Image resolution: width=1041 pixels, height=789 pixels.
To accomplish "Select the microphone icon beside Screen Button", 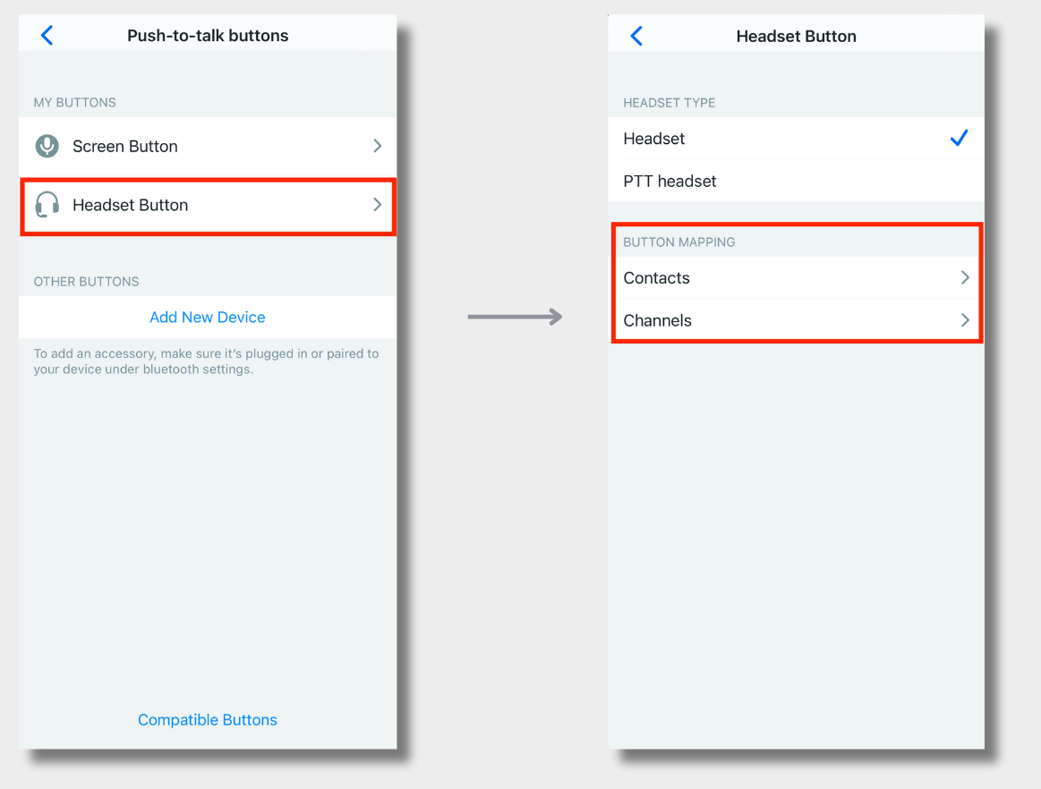I will coord(47,146).
